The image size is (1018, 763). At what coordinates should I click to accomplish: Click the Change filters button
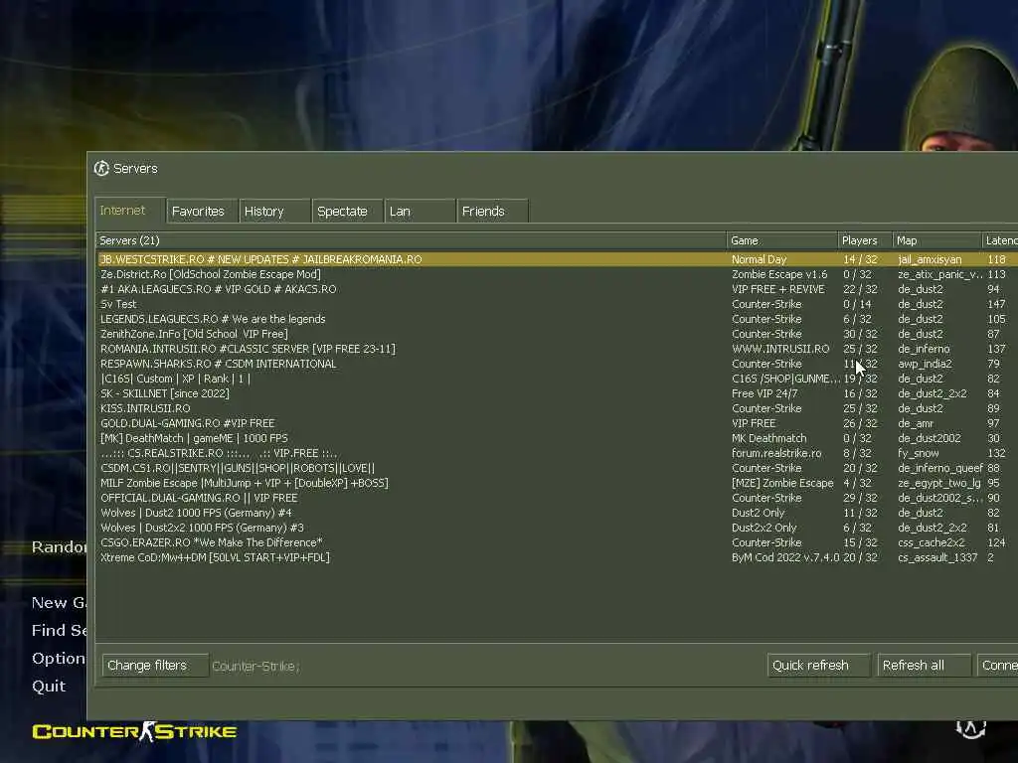point(155,666)
